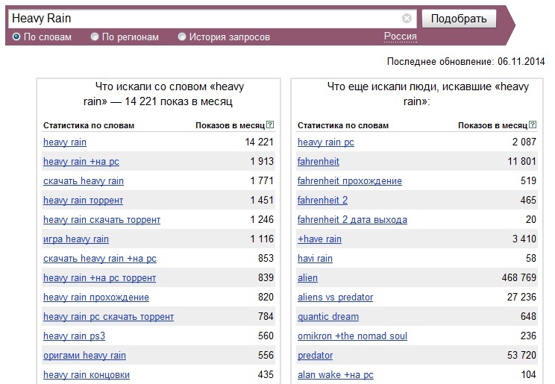Click the left "Статистика по словам" column header
The width and height of the screenshot is (555, 384).
point(89,126)
